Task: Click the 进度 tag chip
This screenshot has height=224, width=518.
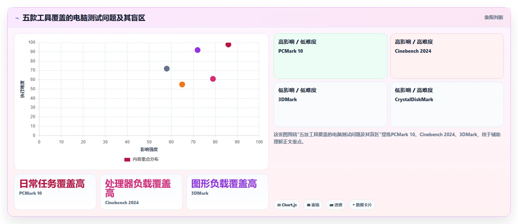Action: [336, 205]
